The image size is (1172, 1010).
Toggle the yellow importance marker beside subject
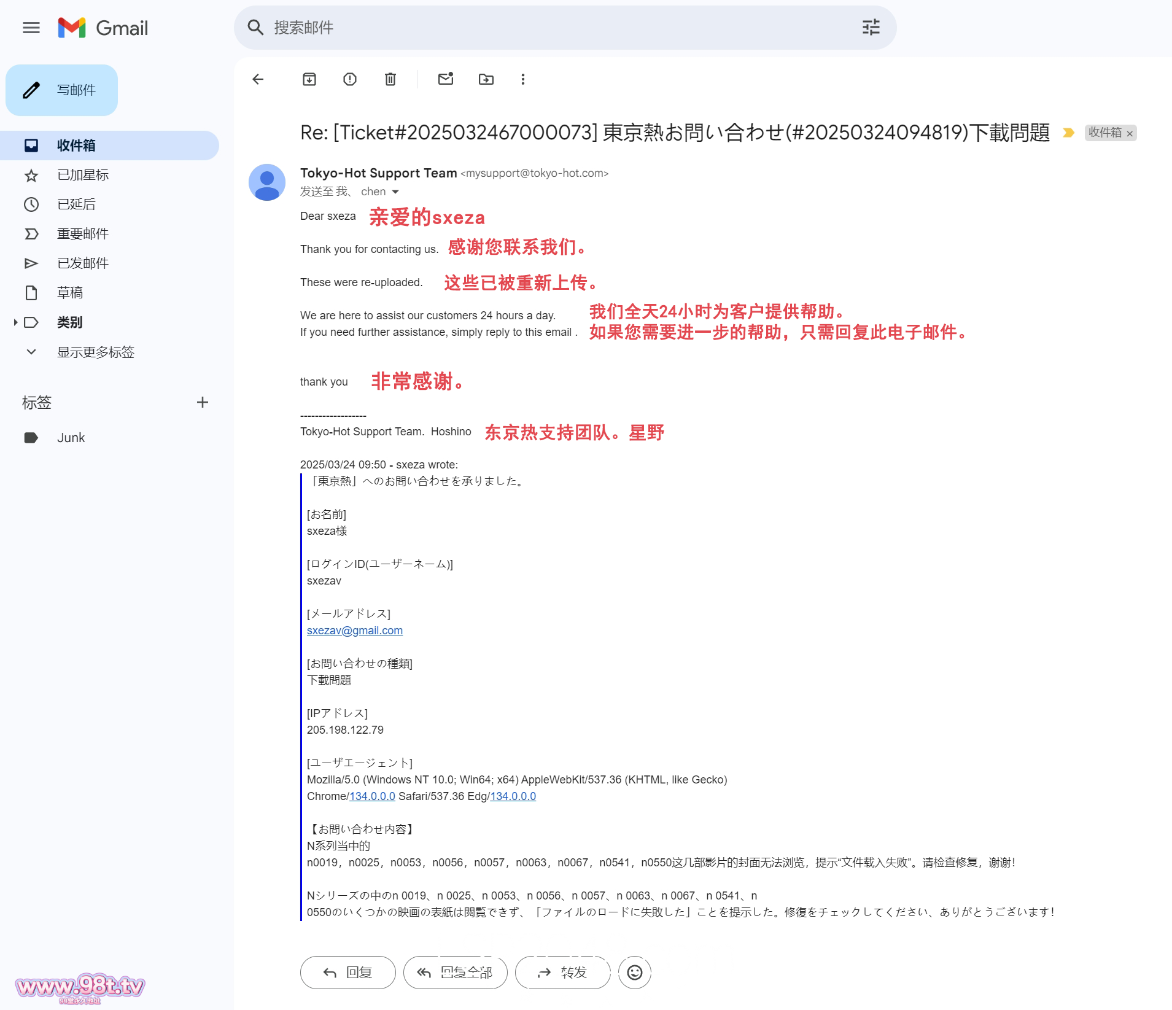[x=1069, y=133]
